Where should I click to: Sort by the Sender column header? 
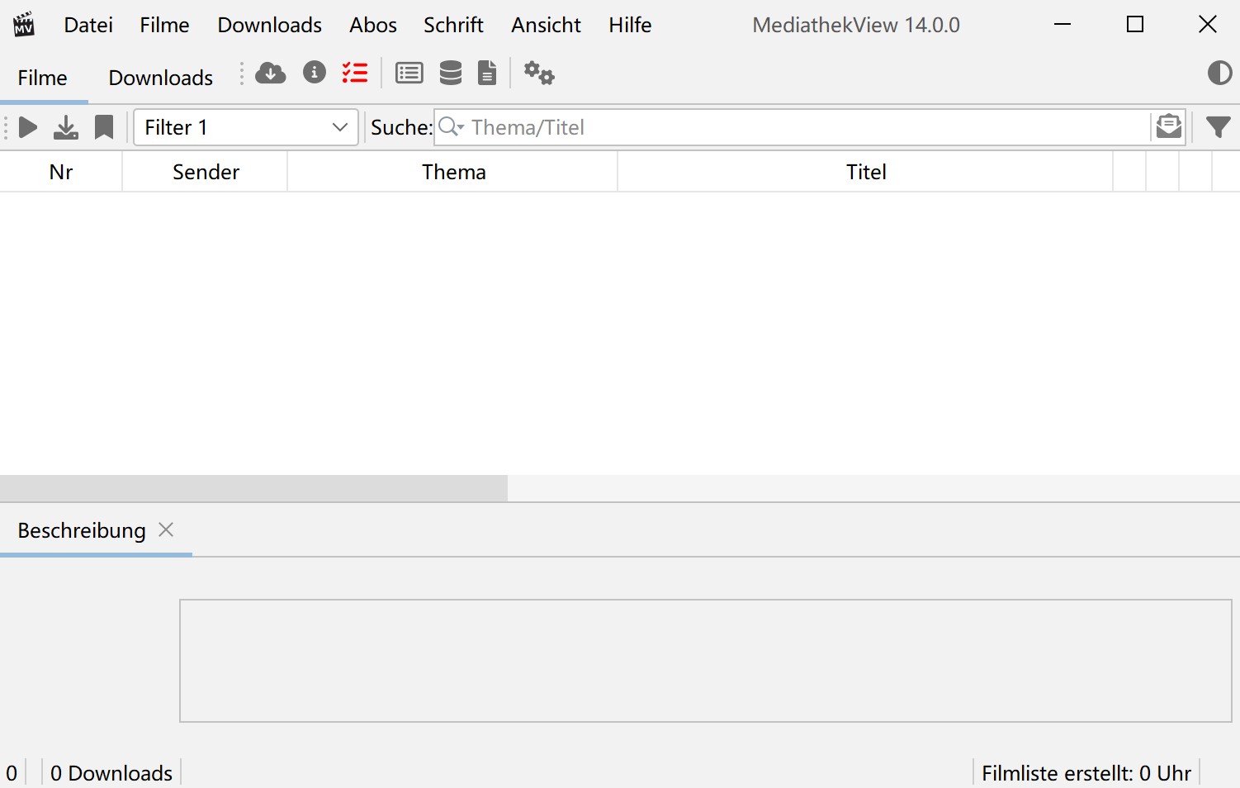206,172
